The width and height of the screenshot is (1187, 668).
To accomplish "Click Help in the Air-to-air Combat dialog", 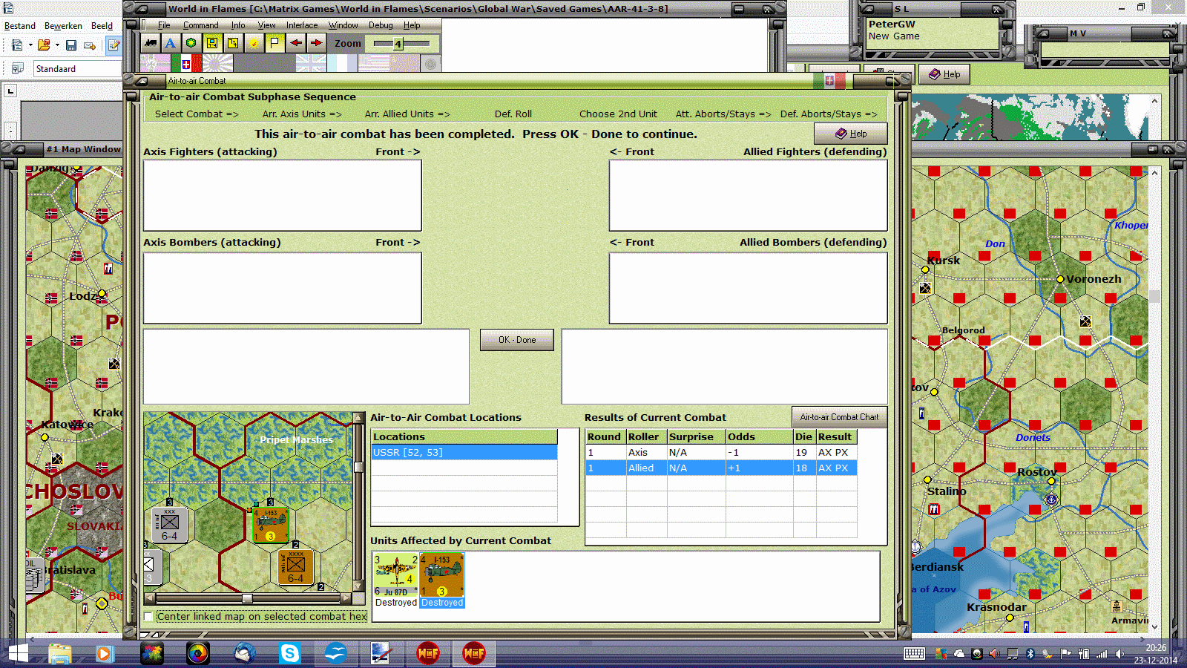I will tap(851, 134).
